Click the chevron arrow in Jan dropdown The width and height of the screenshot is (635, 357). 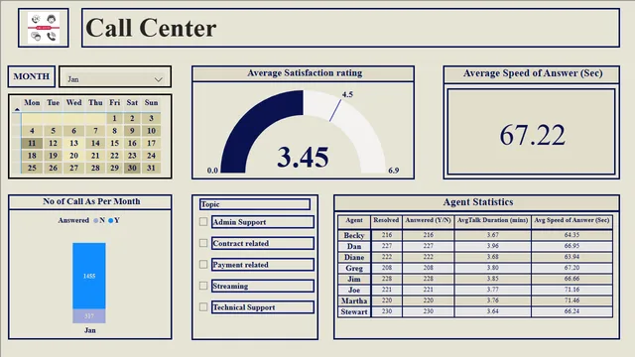159,79
